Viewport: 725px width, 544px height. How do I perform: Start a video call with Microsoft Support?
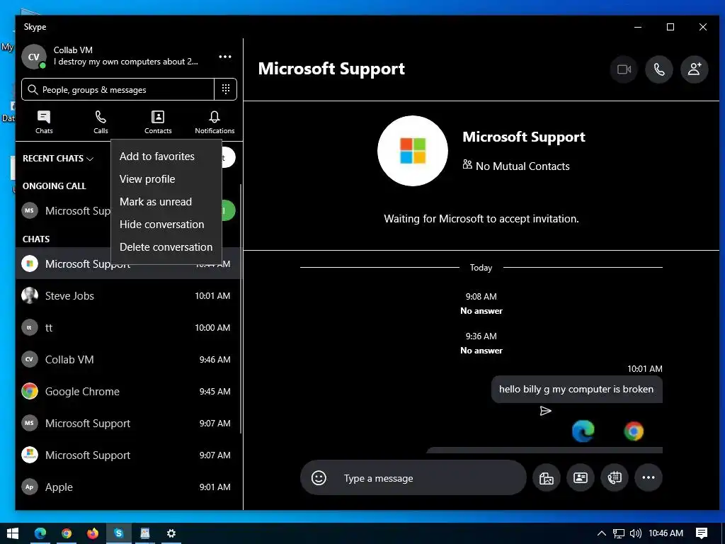pos(624,69)
